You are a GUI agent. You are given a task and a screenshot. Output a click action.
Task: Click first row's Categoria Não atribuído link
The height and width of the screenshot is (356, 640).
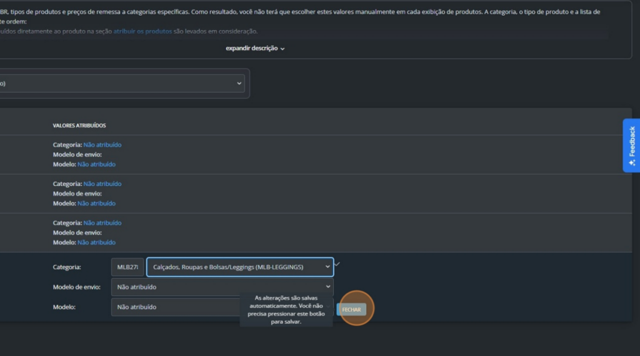click(x=102, y=145)
